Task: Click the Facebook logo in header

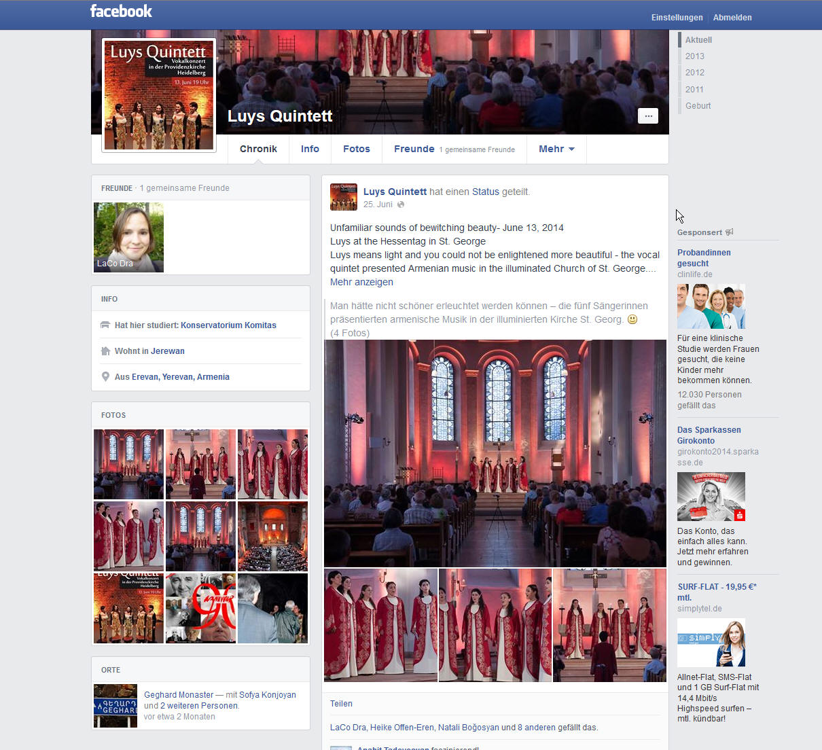Action: pos(121,12)
